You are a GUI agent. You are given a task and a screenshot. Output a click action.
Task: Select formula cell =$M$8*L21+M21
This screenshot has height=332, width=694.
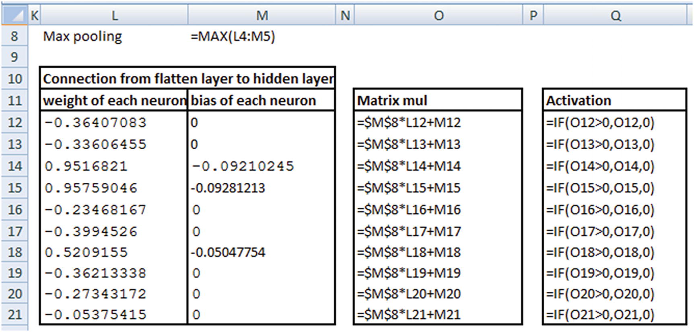[438, 314]
